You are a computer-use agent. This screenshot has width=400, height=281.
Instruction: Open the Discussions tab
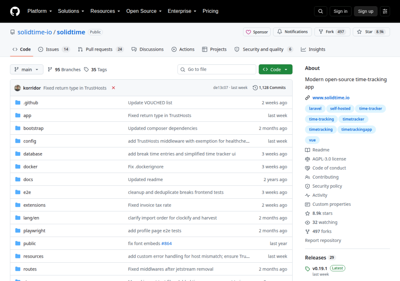click(x=147, y=49)
